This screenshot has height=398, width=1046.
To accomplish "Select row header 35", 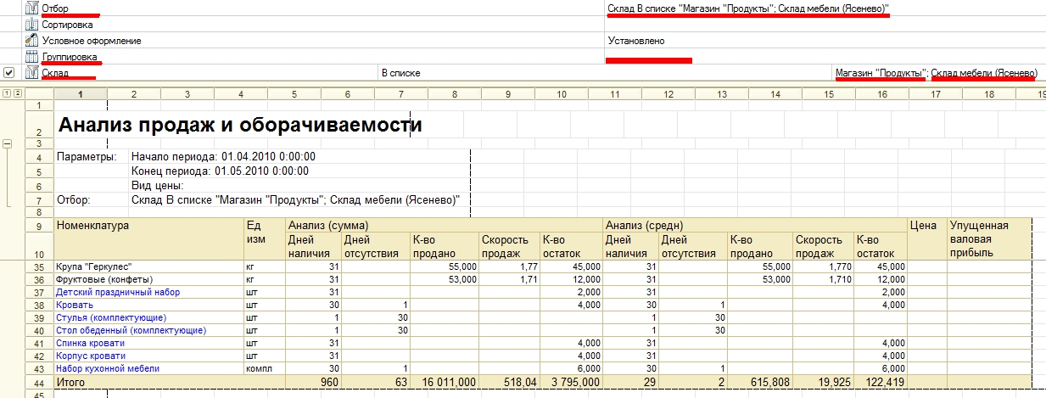I will [39, 266].
